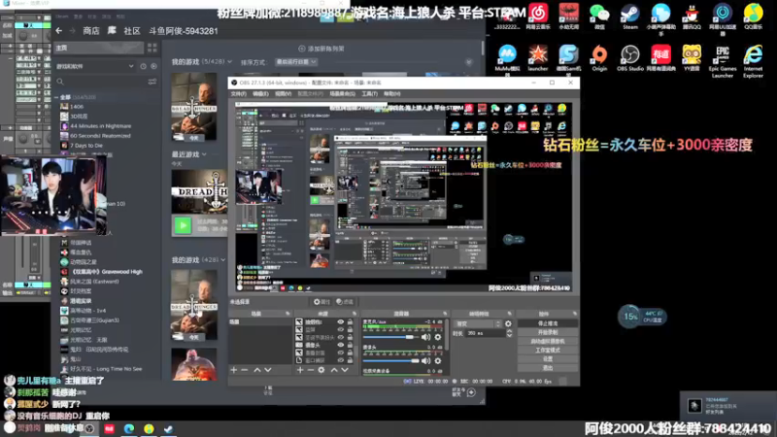Add a new scene with OBS scenes plus
The height and width of the screenshot is (437, 777).
tap(233, 370)
